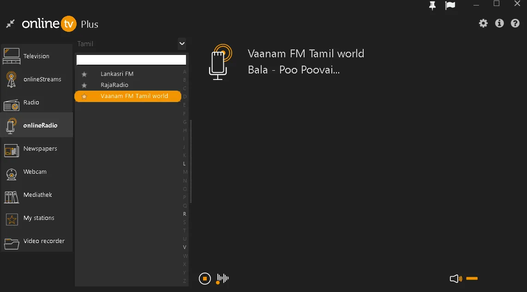Stop playback of the current station

(205, 279)
